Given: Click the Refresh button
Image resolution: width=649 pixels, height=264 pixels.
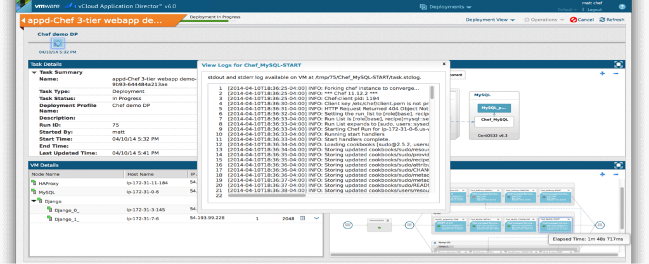Looking at the screenshot, I should [x=612, y=20].
